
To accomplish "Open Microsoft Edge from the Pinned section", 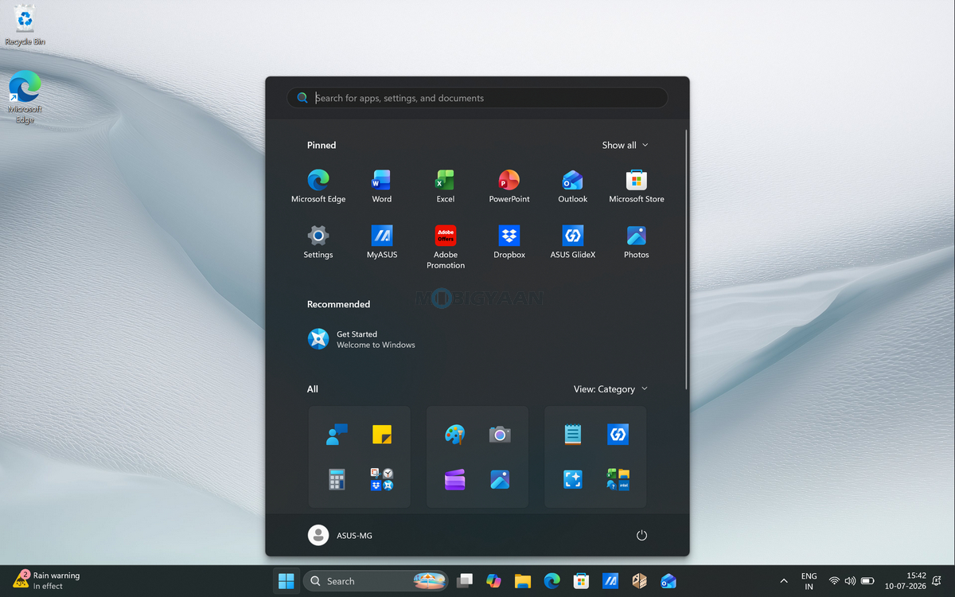I will (318, 186).
